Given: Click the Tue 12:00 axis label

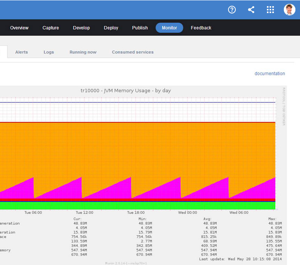Looking at the screenshot, I should tap(84, 213).
